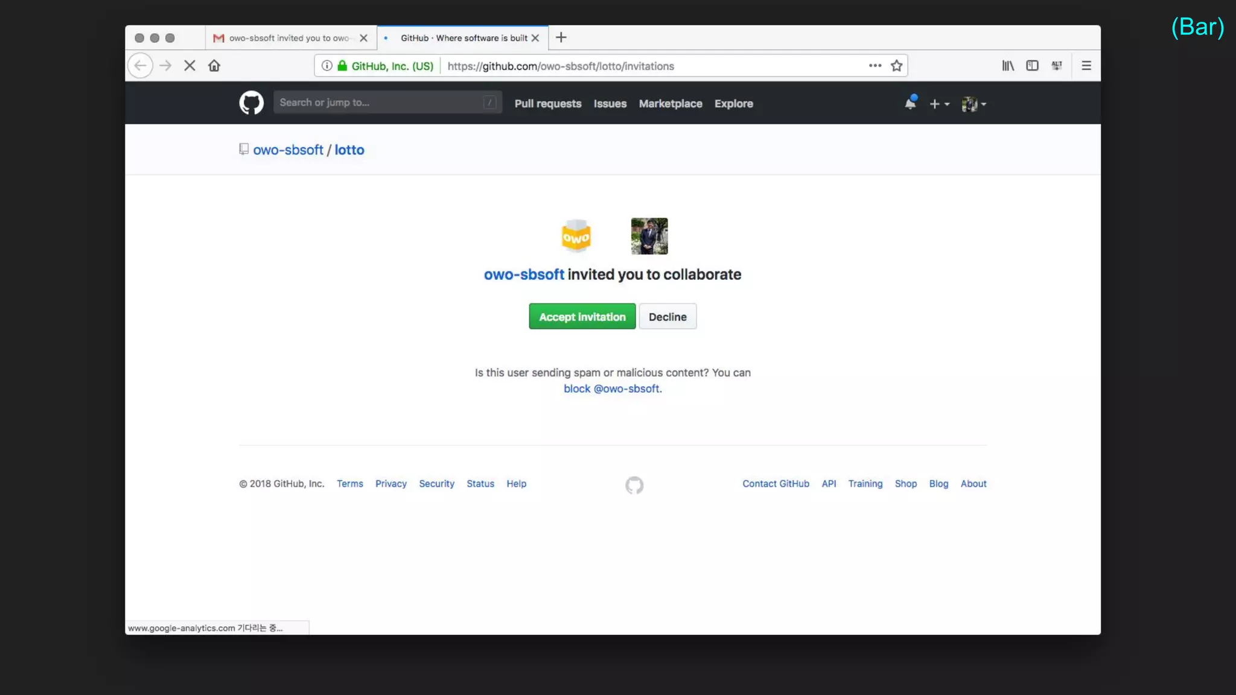This screenshot has height=695, width=1236.
Task: Open Firefox hamburger menu
Action: click(1086, 66)
